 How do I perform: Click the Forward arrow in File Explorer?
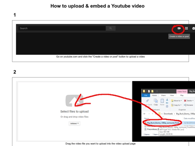coord(149,114)
